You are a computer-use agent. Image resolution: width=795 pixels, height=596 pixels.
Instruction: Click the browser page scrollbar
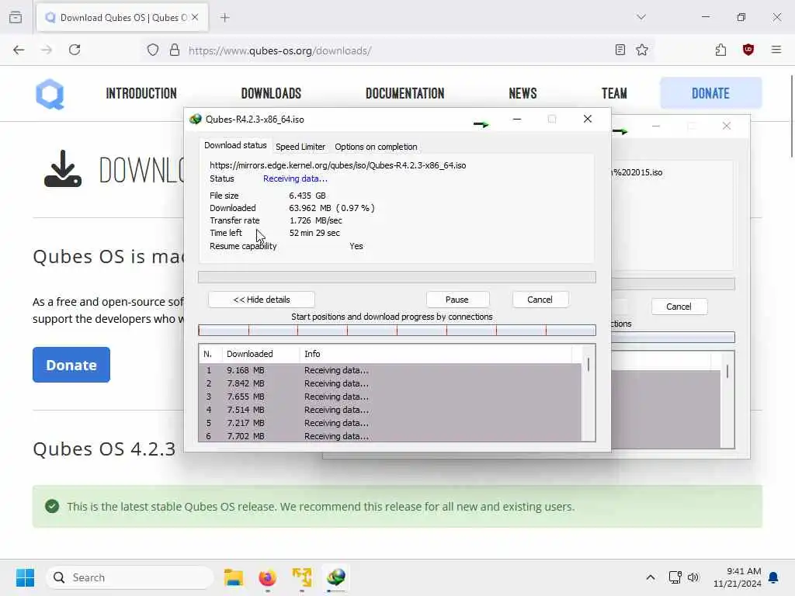pos(791,116)
